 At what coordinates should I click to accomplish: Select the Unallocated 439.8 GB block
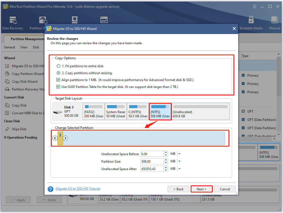coord(200,111)
